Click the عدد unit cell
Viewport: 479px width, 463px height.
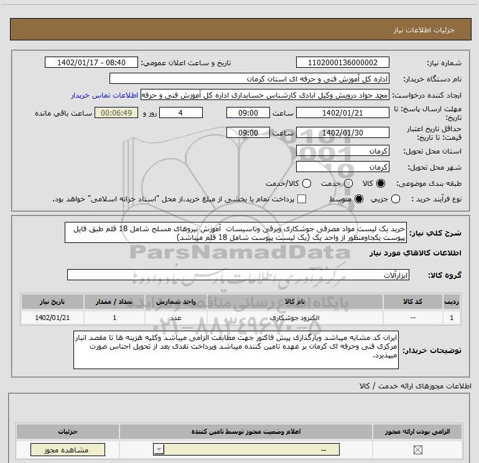coord(176,318)
